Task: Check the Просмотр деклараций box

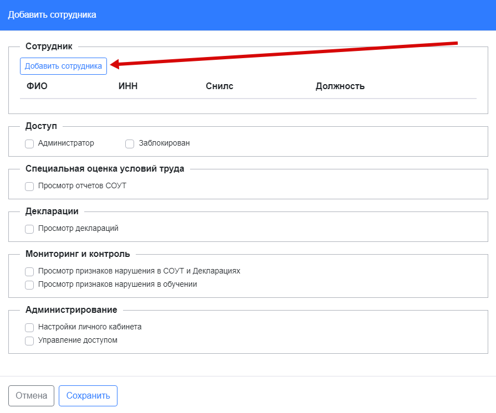Action: point(29,228)
